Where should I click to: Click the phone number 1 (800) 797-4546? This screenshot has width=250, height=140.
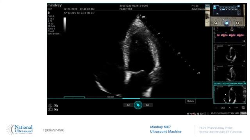pyautogui.click(x=54, y=130)
